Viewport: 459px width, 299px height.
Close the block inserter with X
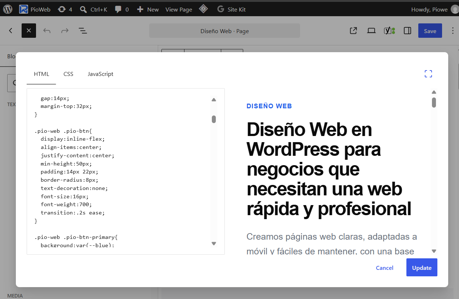[29, 31]
